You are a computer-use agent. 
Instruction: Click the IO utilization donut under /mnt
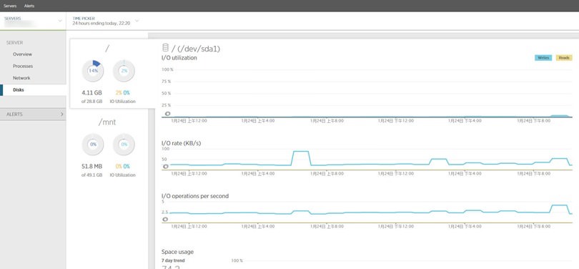124,145
